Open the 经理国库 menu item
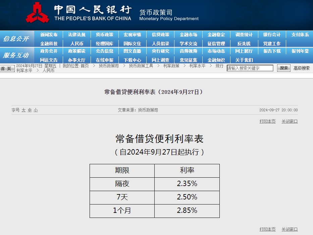This screenshot has height=235, width=313. [x=105, y=44]
